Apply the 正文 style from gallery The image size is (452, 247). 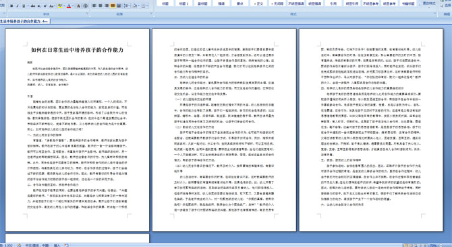[258, 3]
